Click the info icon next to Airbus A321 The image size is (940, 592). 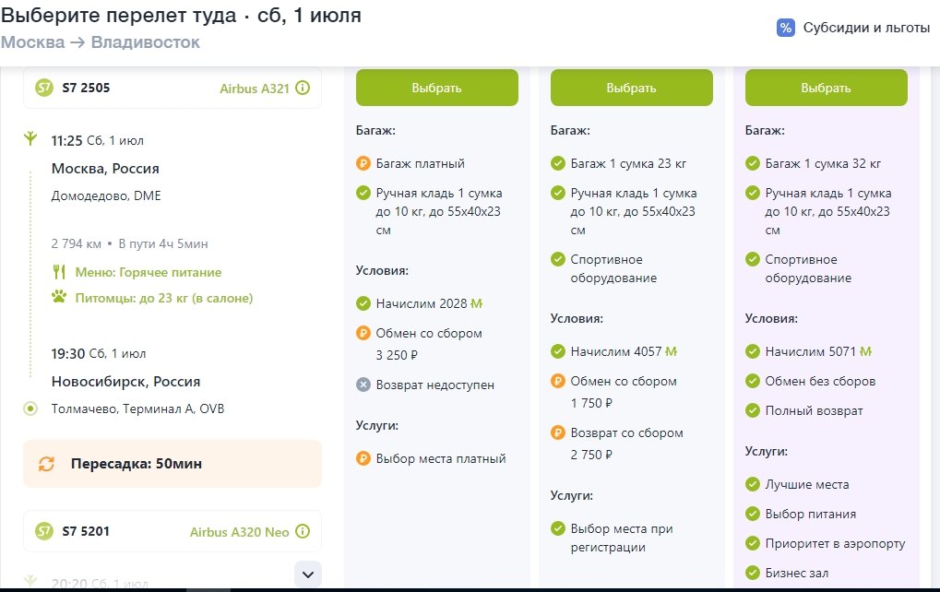[x=303, y=89]
